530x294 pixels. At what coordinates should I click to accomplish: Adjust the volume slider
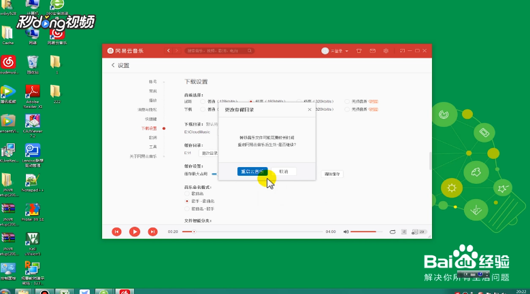367,232
